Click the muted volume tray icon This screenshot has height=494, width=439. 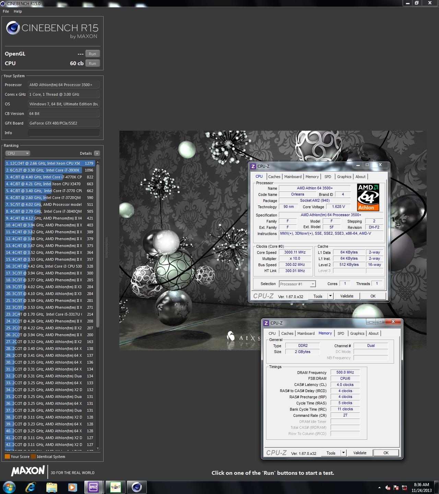tap(388, 487)
